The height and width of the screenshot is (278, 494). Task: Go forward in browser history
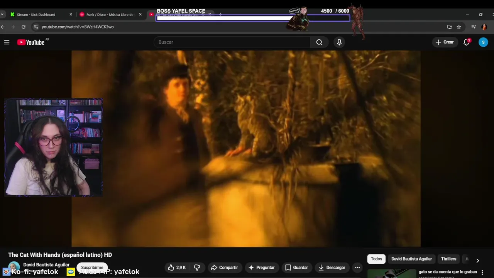pos(13,27)
